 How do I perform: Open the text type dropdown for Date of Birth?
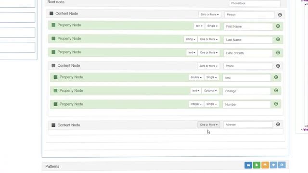point(192,52)
